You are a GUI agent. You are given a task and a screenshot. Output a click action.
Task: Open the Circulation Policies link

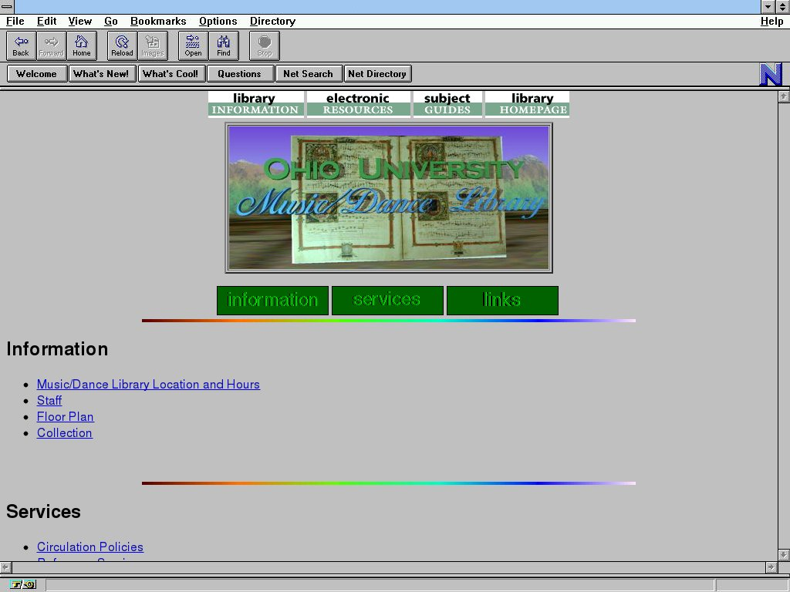coord(90,547)
